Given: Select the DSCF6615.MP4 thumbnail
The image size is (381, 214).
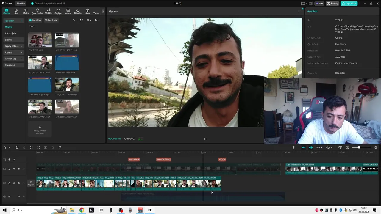Looking at the screenshot, I should [x=40, y=40].
